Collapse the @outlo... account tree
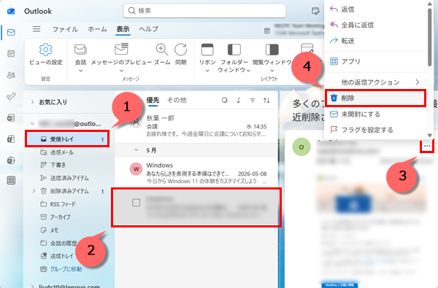This screenshot has width=438, height=288. coord(32,123)
